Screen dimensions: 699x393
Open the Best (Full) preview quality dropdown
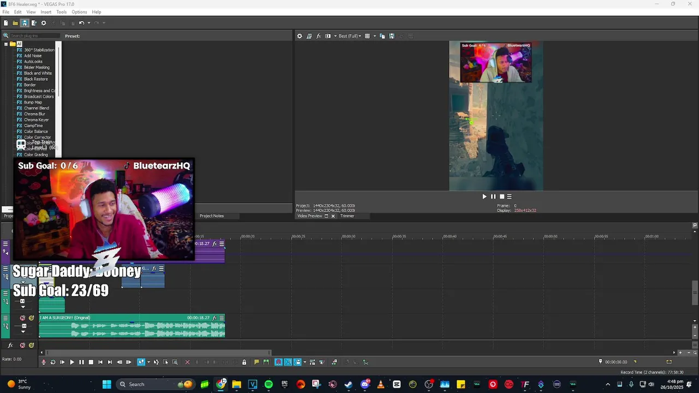(349, 36)
